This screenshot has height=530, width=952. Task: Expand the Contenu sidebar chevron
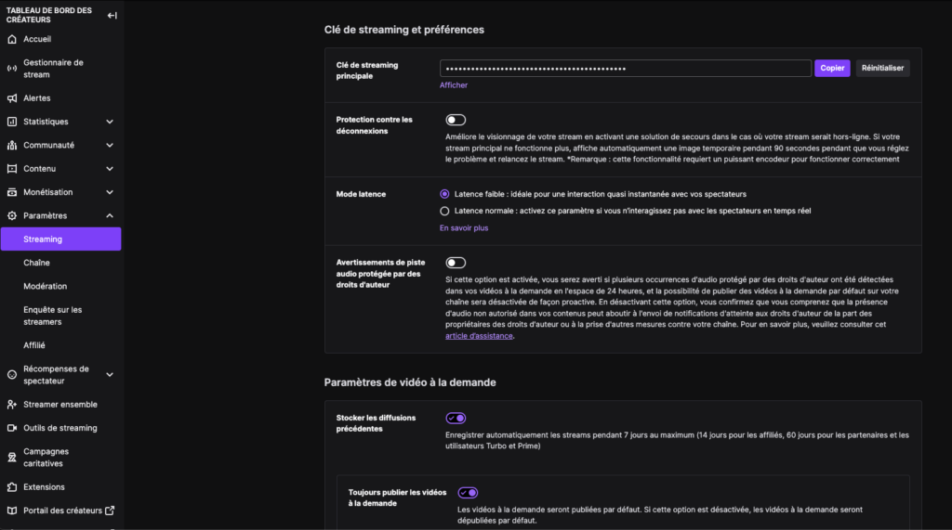110,169
